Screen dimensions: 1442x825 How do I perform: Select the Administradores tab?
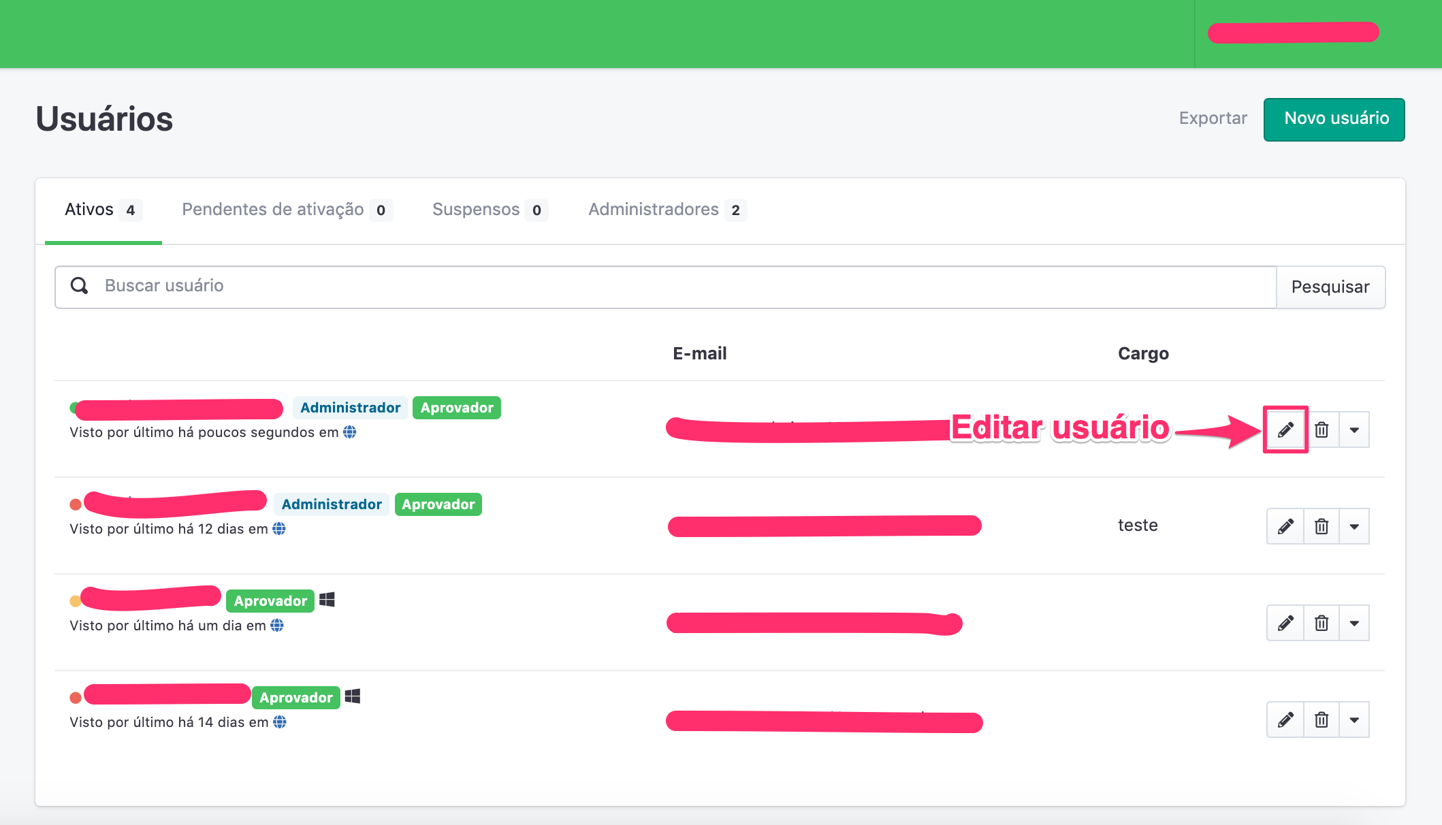667,210
